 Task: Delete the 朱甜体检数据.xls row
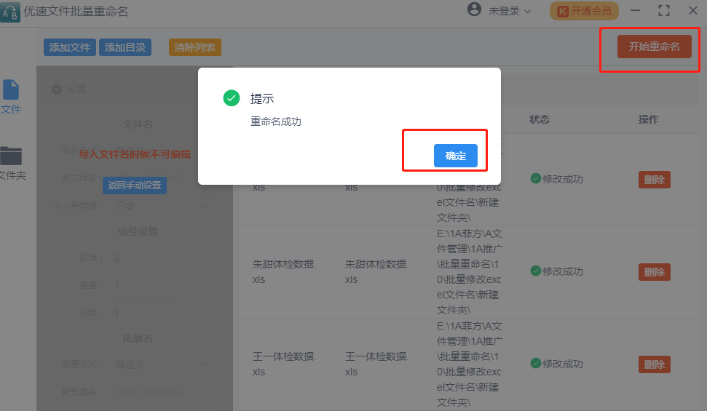pyautogui.click(x=654, y=272)
